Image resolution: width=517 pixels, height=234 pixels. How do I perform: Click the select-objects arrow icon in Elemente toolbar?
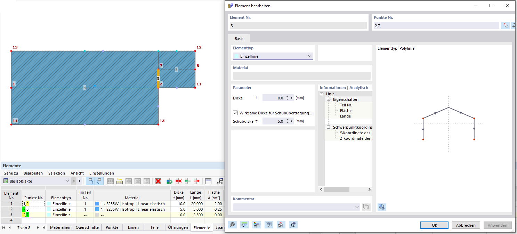coord(90,181)
